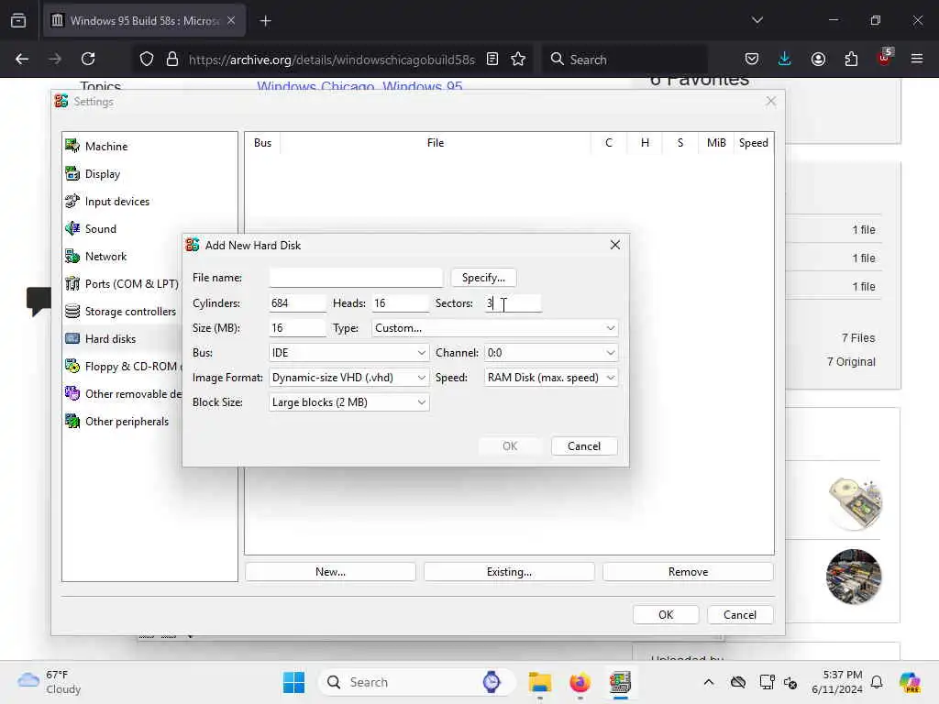Bookmark this page with the star icon
The image size is (939, 704).
518,59
